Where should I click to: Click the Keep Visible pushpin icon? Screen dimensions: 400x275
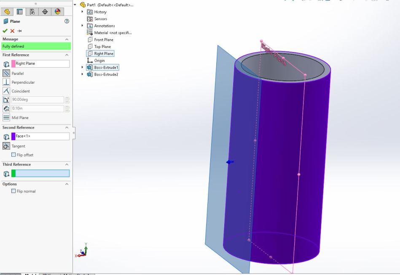tap(19, 31)
